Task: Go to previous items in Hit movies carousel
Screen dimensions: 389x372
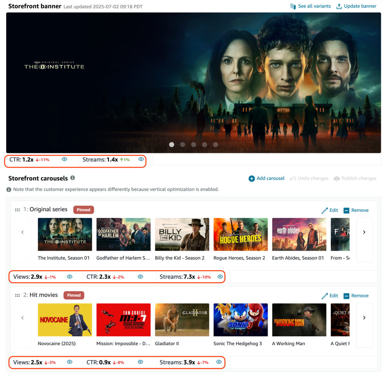Action: (23, 325)
